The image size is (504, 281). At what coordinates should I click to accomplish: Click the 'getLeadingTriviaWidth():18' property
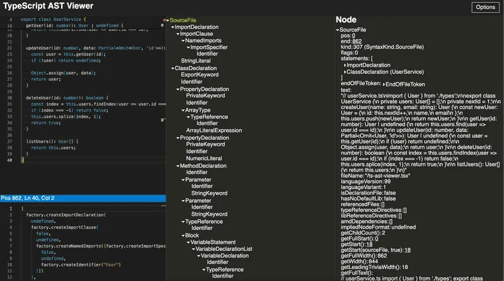pyautogui.click(x=374, y=267)
